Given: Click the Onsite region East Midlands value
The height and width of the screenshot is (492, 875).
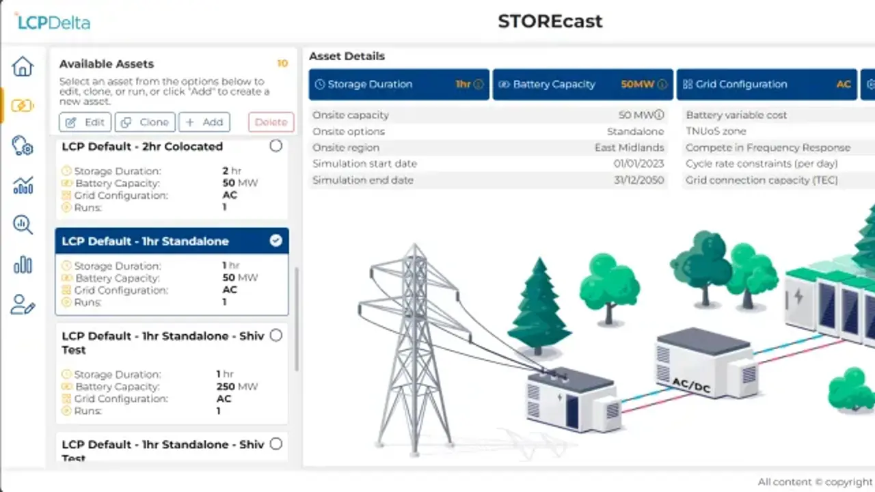Looking at the screenshot, I should (x=629, y=148).
